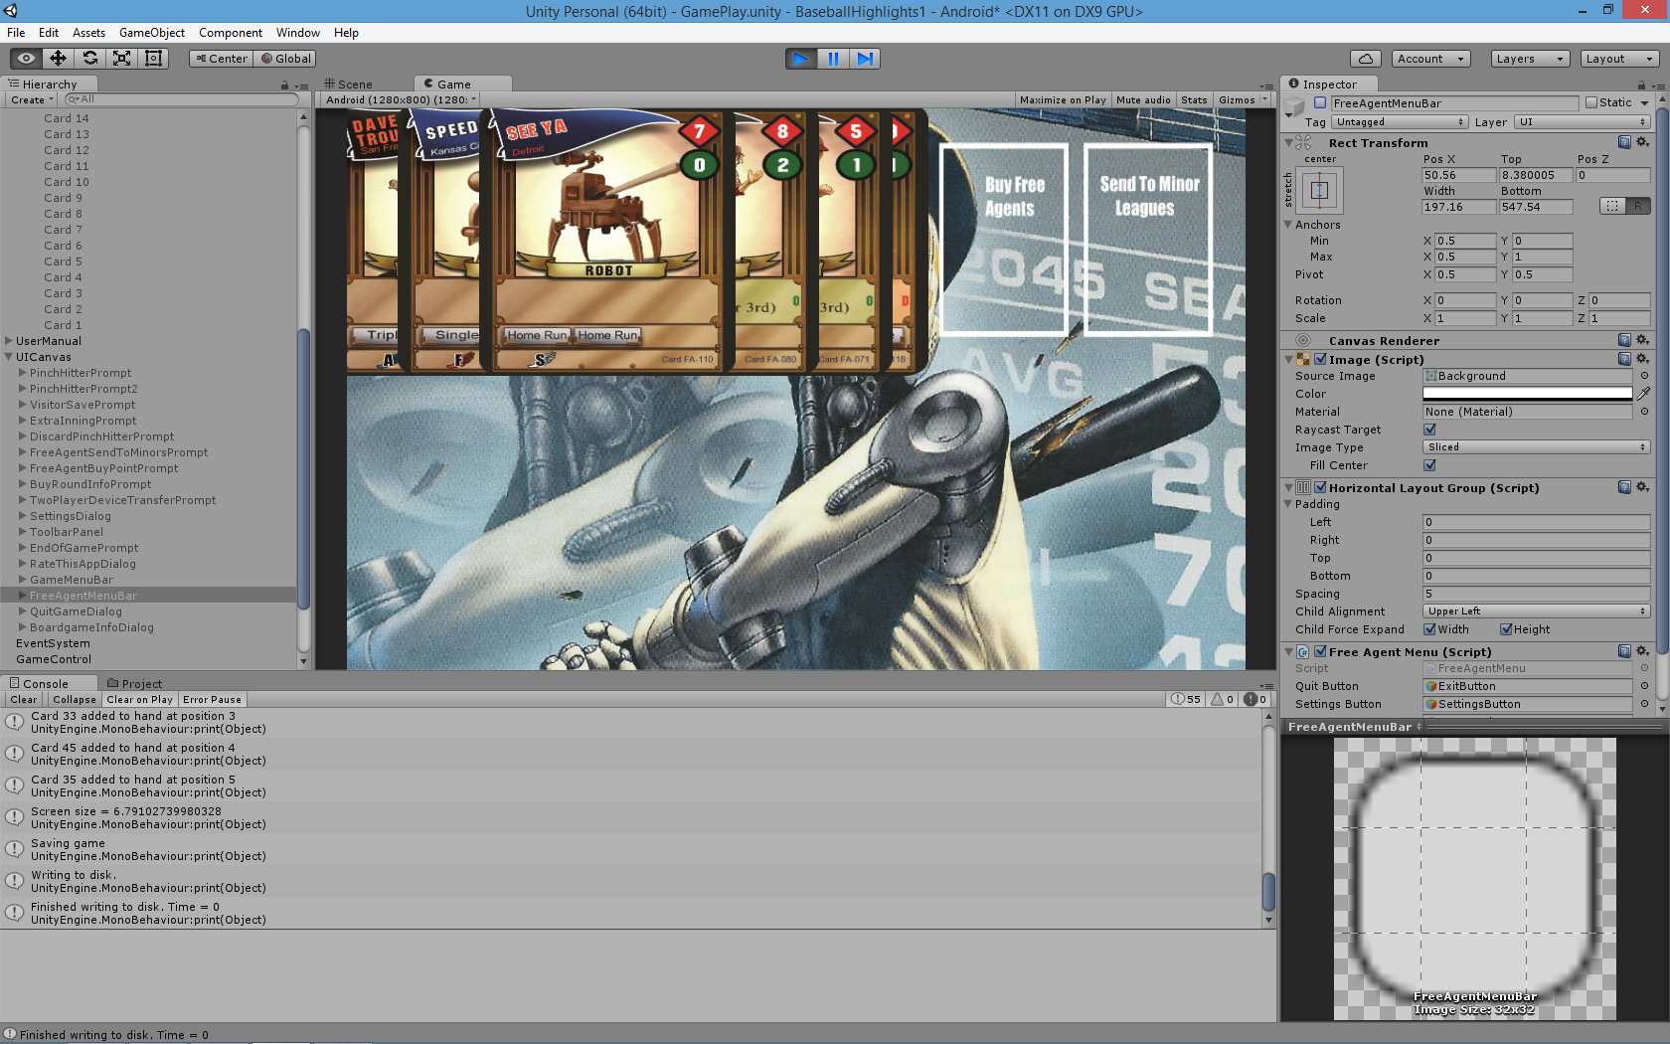Open the Game aspect resolution dropdown
Viewport: 1670px width, 1044px height.
(401, 99)
